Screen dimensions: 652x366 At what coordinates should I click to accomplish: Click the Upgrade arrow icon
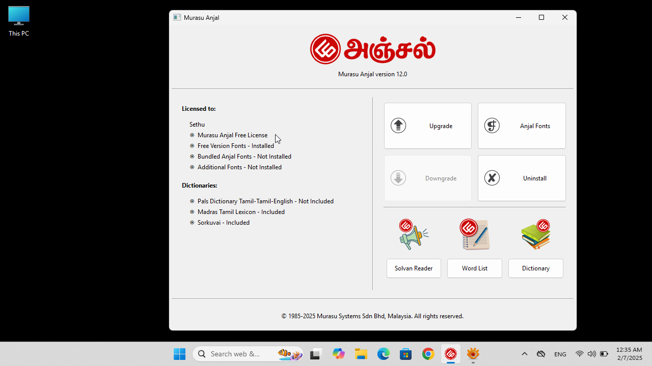[x=398, y=126]
